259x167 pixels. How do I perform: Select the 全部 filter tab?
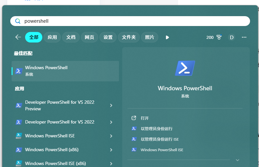(x=34, y=37)
